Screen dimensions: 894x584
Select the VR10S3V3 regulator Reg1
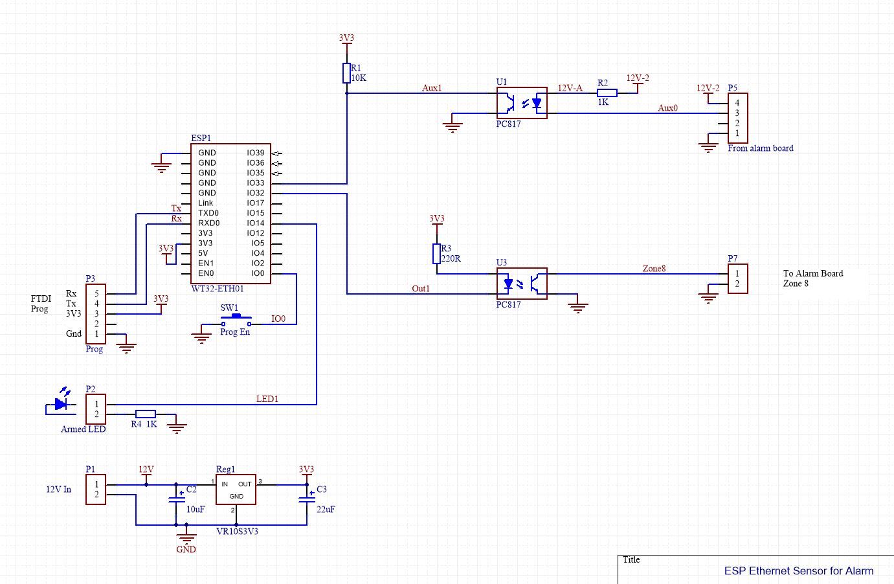pos(236,490)
